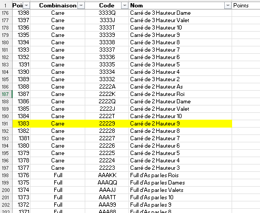The width and height of the screenshot is (260, 213).
Task: Click cell Carré de 3 Hauteur Dame
Action: pos(180,13)
